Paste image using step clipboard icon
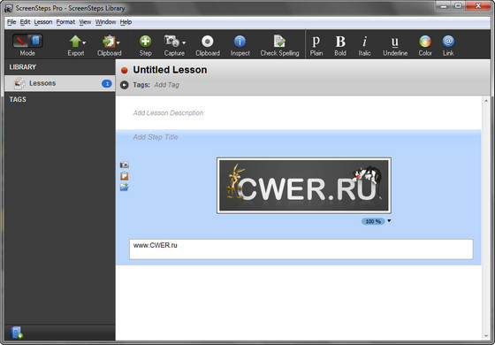Screen dimensions: 495x345 125,176
